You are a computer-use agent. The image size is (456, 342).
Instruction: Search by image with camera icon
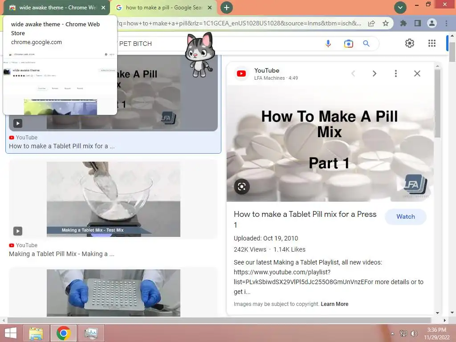[348, 44]
